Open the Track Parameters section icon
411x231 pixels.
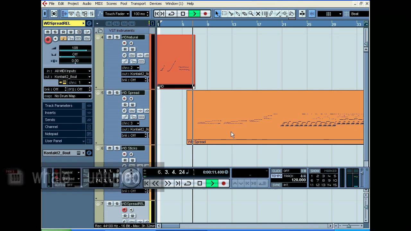click(x=89, y=106)
